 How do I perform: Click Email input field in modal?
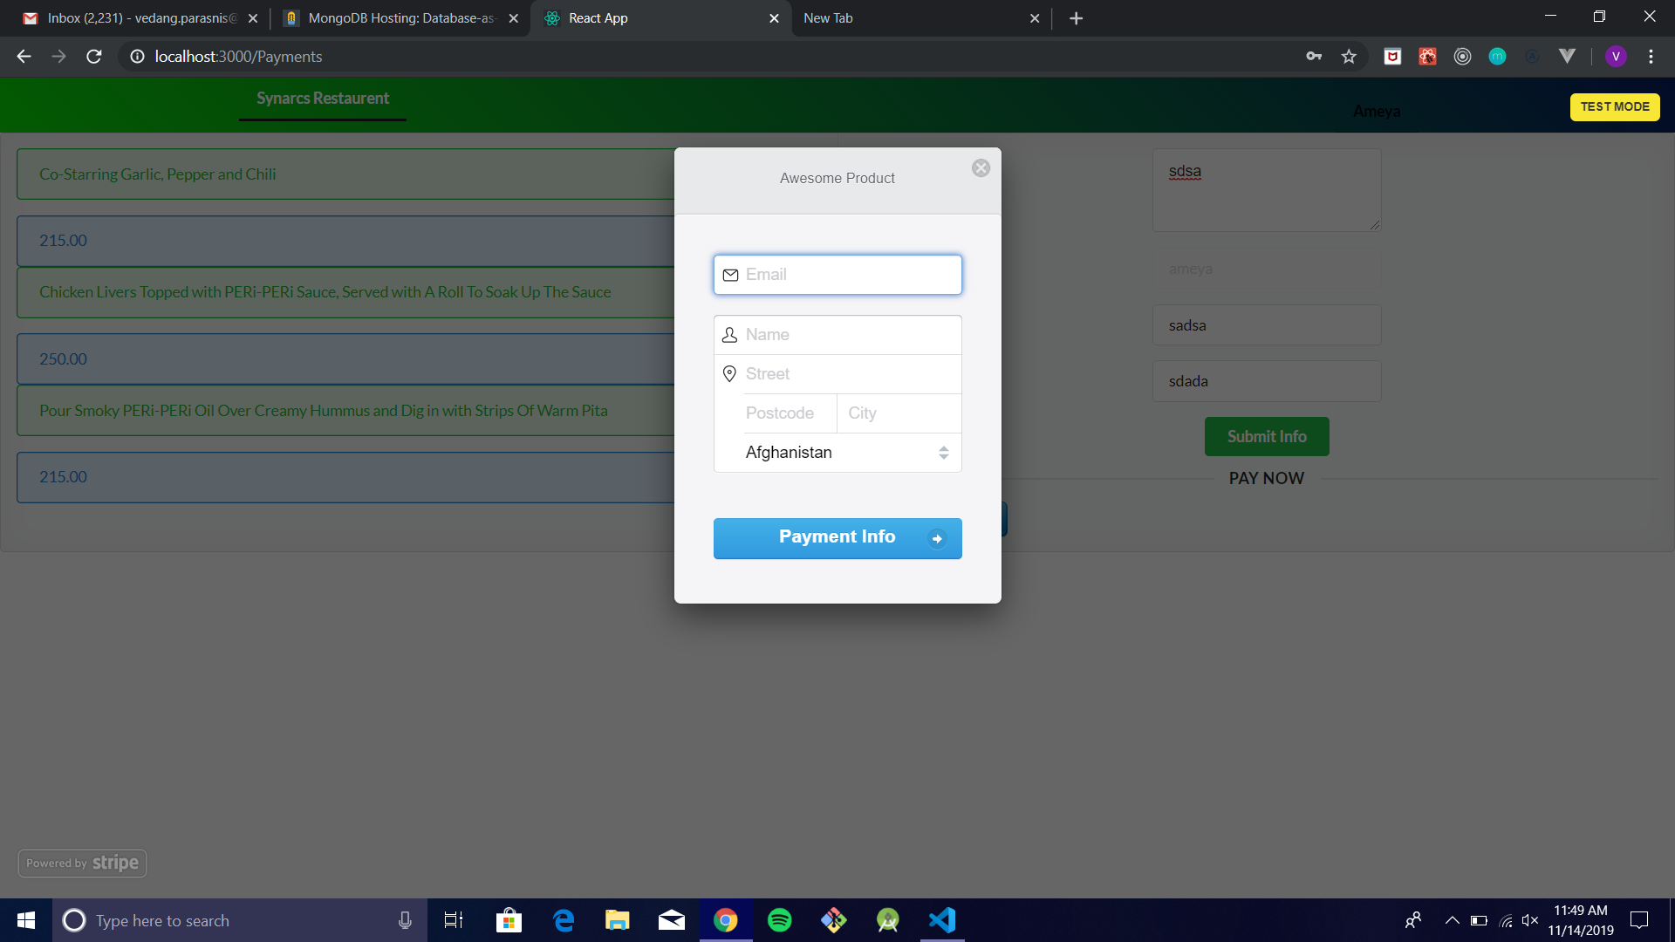837,274
